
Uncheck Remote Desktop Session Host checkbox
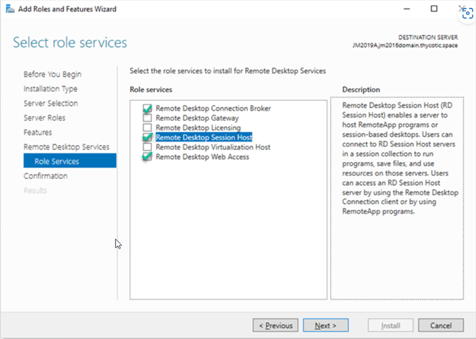tap(147, 137)
